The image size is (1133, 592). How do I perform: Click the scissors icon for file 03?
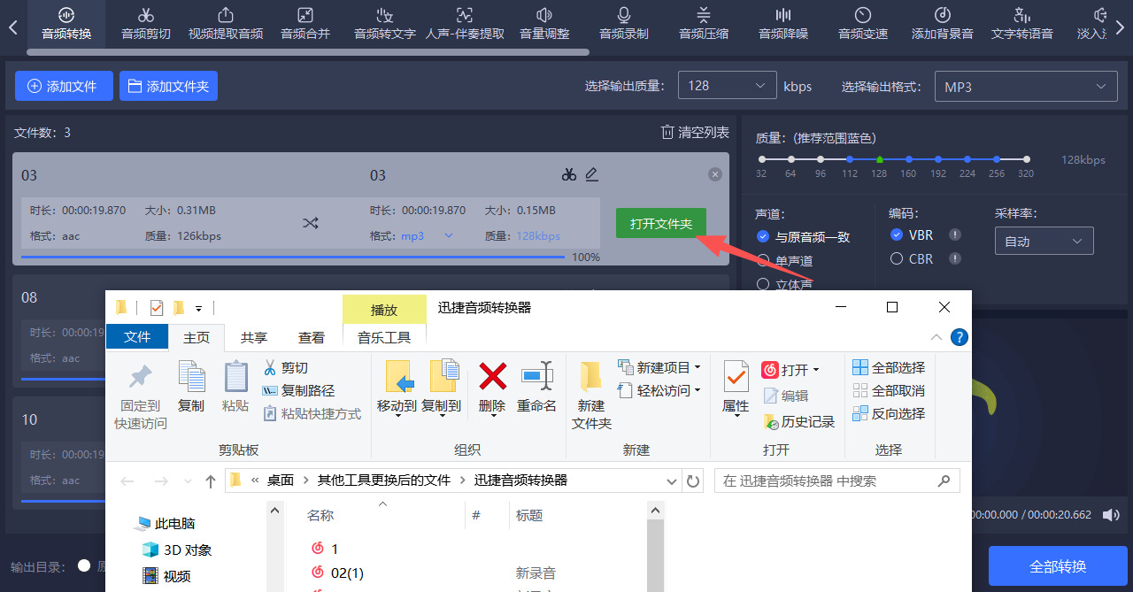click(569, 174)
